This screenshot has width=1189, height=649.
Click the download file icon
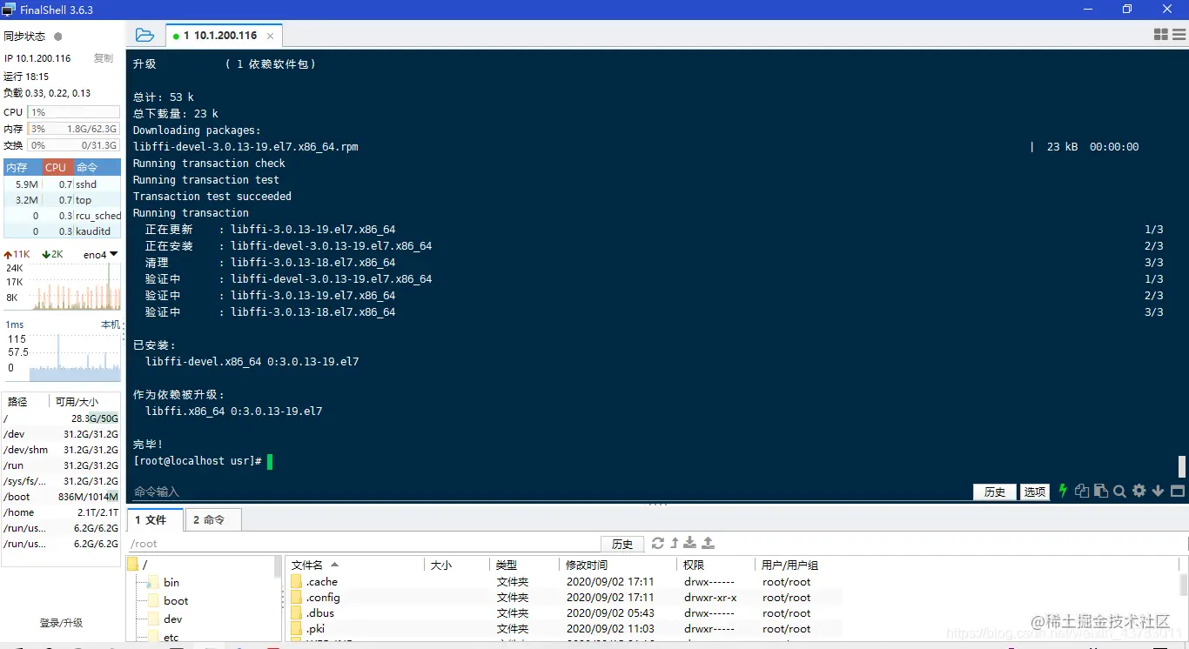pos(690,543)
